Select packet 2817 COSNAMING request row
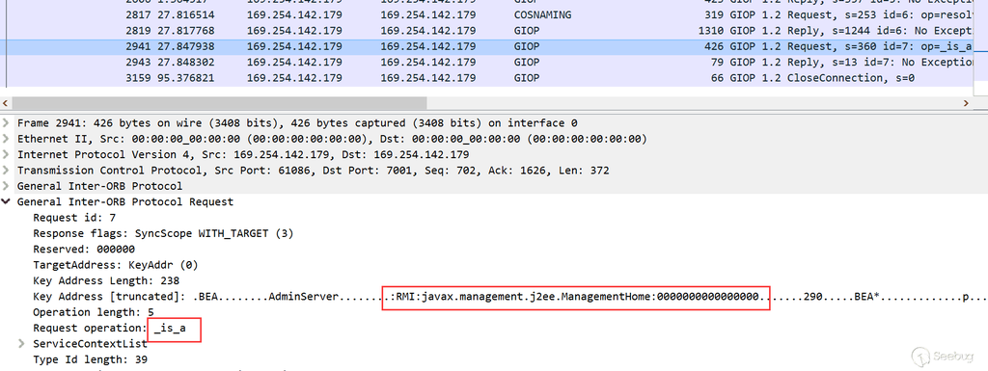The height and width of the screenshot is (371, 988). [487, 14]
